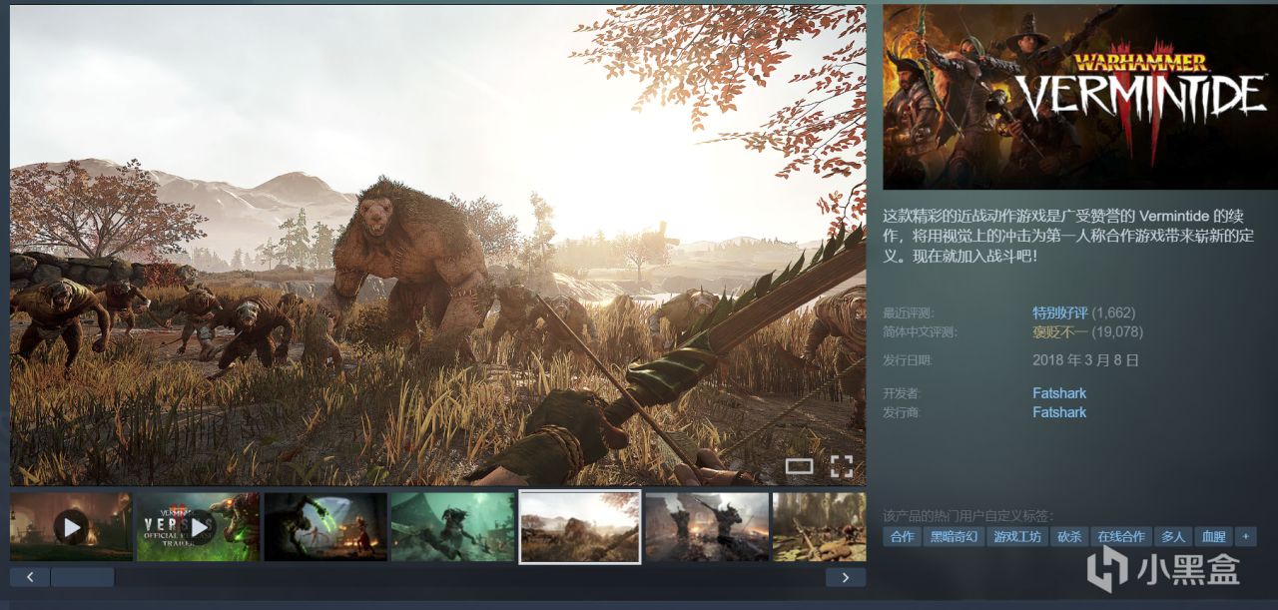
Task: Play the first video thumbnail
Action: coord(71,526)
